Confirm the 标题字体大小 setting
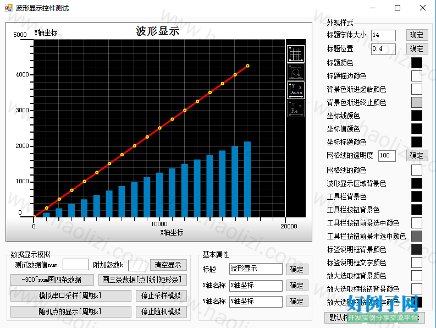The width and height of the screenshot is (436, 328). tap(417, 35)
